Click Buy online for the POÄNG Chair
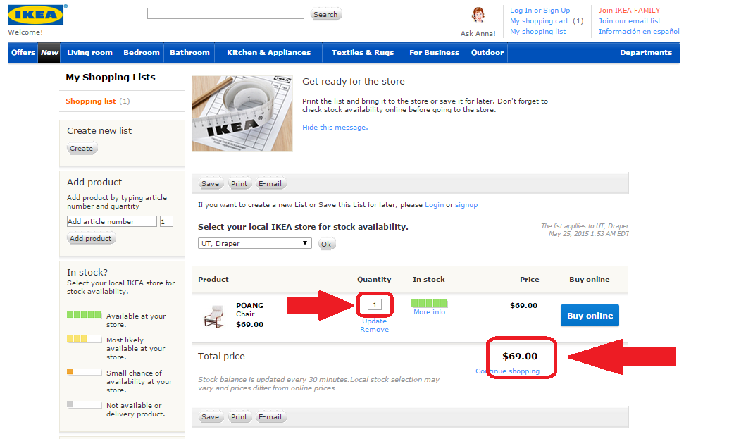The height and width of the screenshot is (439, 753). (x=589, y=315)
